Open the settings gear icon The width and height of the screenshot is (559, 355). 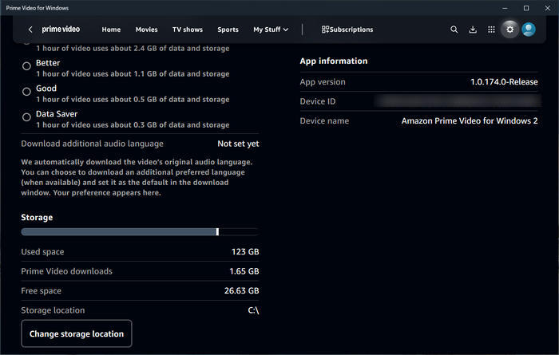coord(509,30)
